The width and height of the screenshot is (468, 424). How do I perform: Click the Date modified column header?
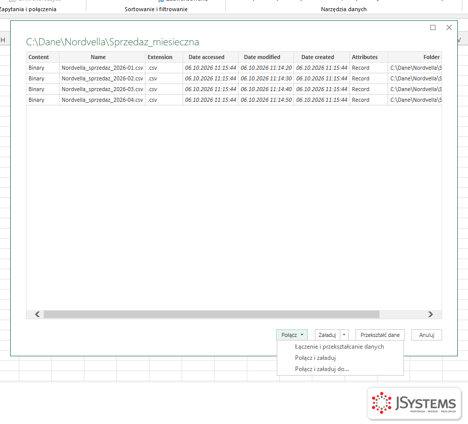click(266, 57)
